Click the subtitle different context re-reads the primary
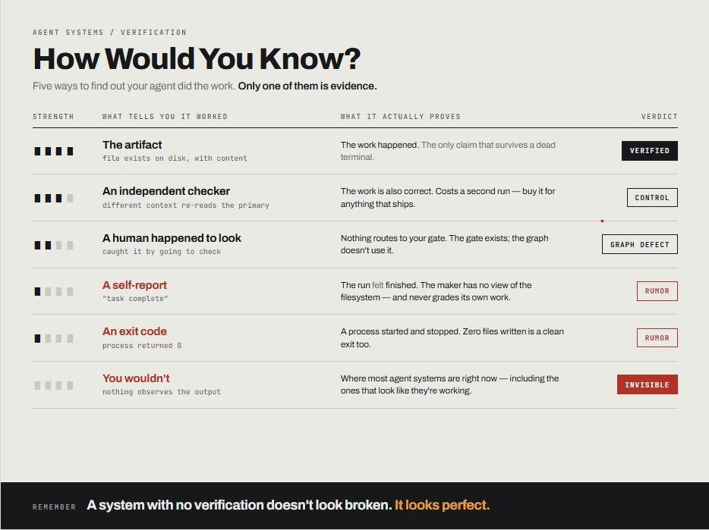709x530 pixels. coord(185,205)
